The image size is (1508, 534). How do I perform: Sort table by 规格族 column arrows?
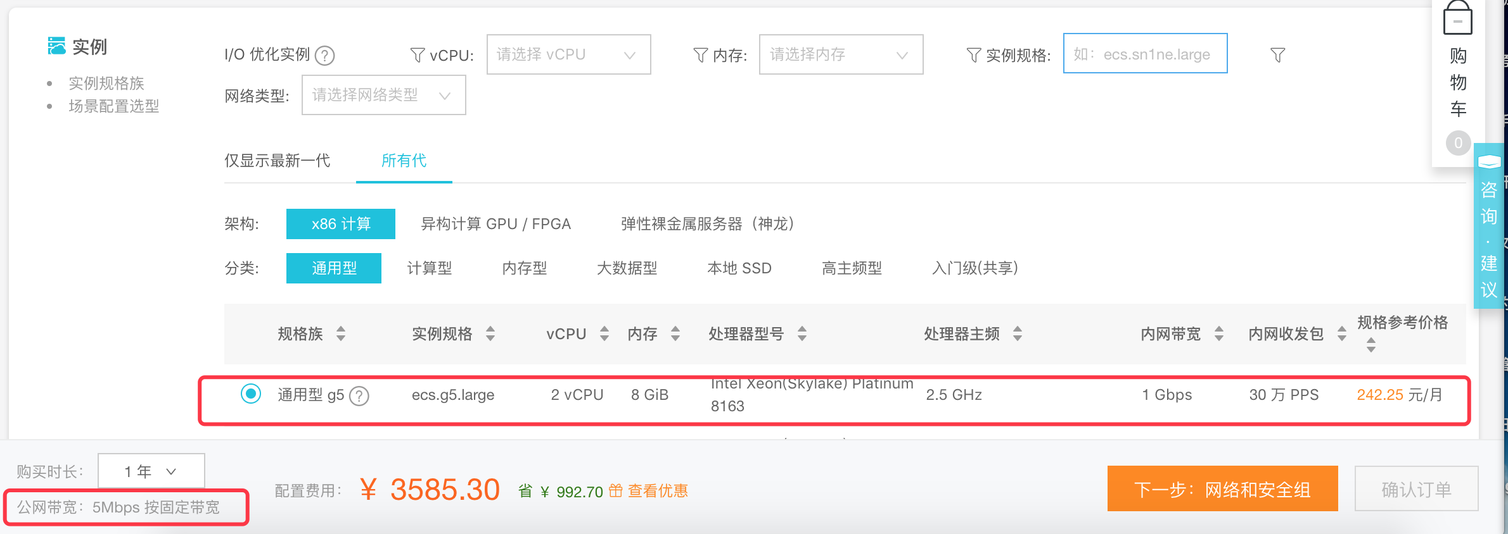pyautogui.click(x=341, y=333)
